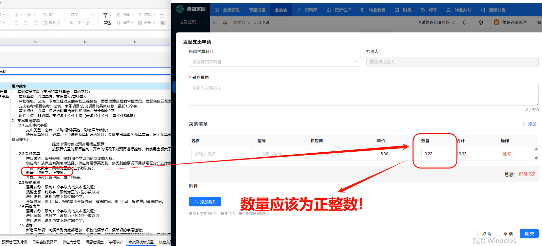Click the filter (筛选) funnel icon

(105, 15)
